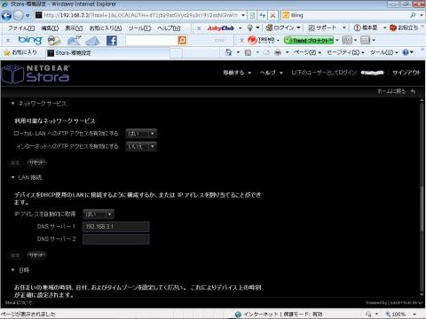426x319 pixels.
Task: Open the セーフティ(S) command bar menu
Action: click(x=345, y=52)
